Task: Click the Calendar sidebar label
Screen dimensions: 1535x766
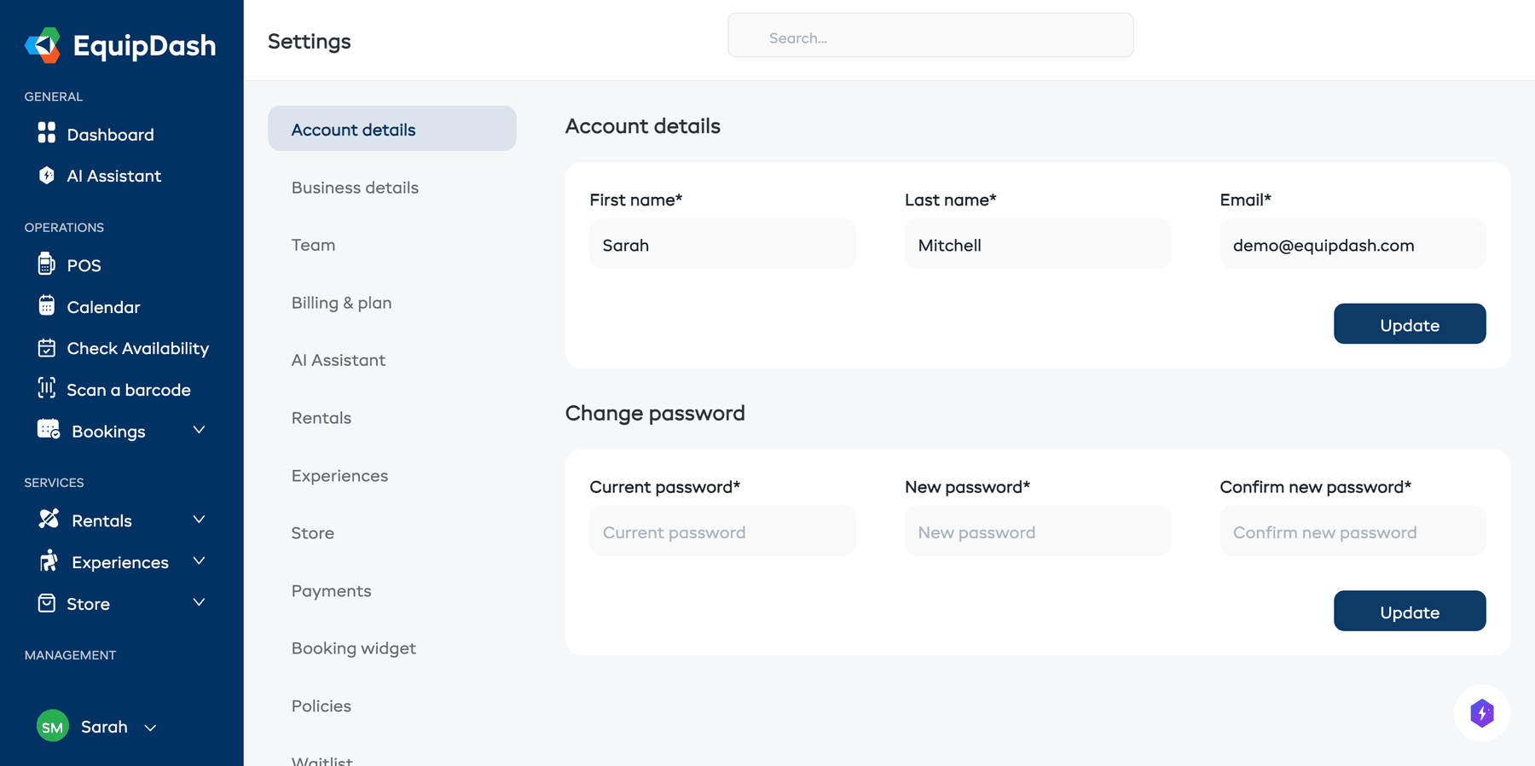Action: tap(104, 307)
